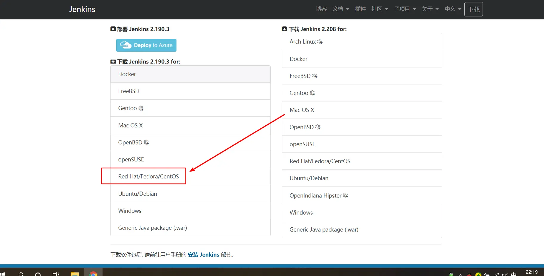Viewport: 544px width, 276px height.
Task: Select Windows in the Jenkins 2.190.3 list
Action: coord(190,211)
